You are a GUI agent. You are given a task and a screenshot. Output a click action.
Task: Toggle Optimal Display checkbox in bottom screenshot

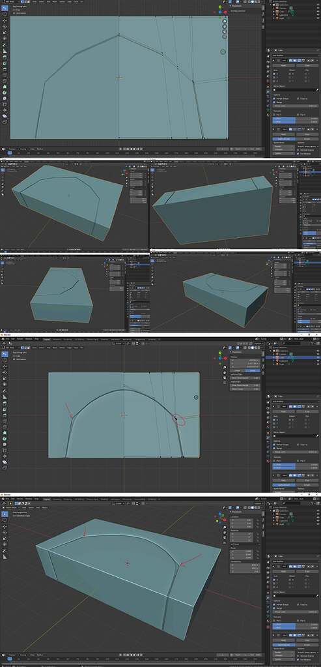click(x=298, y=656)
